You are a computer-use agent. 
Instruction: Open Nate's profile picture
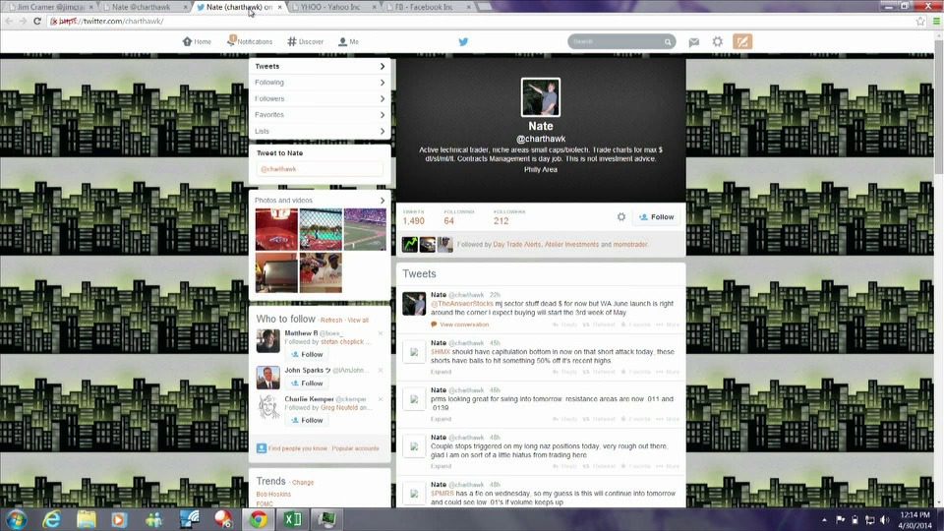click(x=541, y=97)
